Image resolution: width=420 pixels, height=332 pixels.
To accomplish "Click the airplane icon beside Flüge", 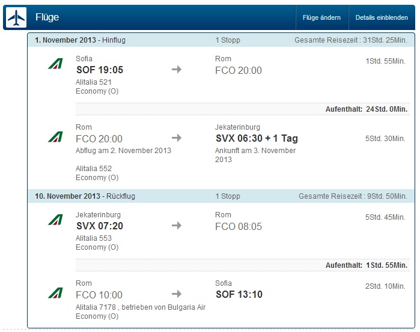I will tap(16, 17).
